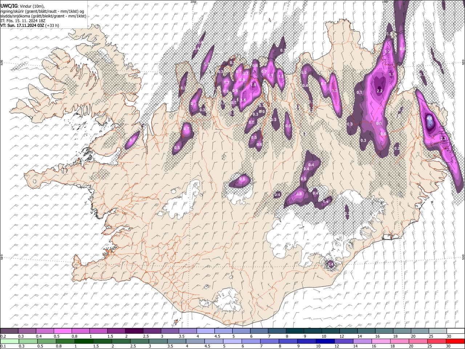This screenshot has width=465, height=349.
Task: Click the 2.2 value in the northeast snow band
Action: click(380, 91)
